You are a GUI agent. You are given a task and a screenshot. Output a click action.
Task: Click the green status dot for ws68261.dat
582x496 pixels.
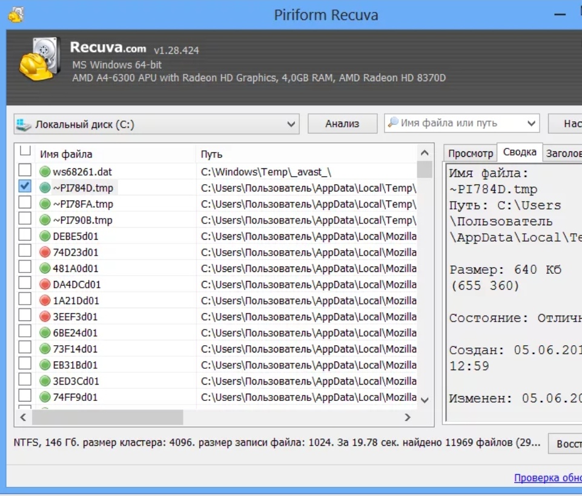(45, 171)
